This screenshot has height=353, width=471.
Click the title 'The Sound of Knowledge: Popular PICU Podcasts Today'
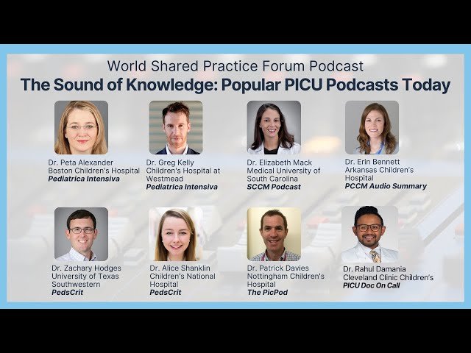[x=235, y=85]
